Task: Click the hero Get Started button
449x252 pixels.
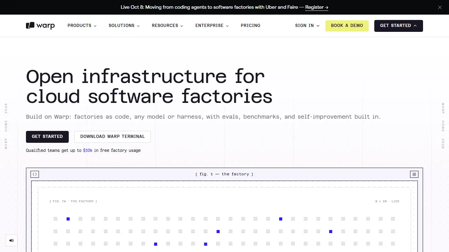Action: [47, 136]
